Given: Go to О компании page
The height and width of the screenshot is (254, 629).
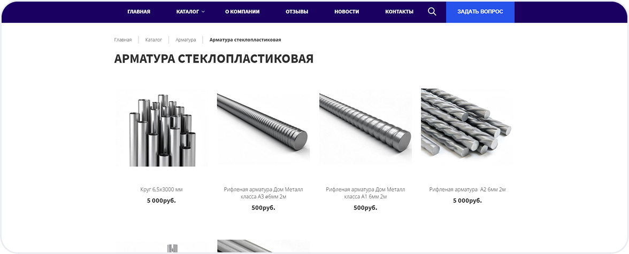Looking at the screenshot, I should point(242,12).
